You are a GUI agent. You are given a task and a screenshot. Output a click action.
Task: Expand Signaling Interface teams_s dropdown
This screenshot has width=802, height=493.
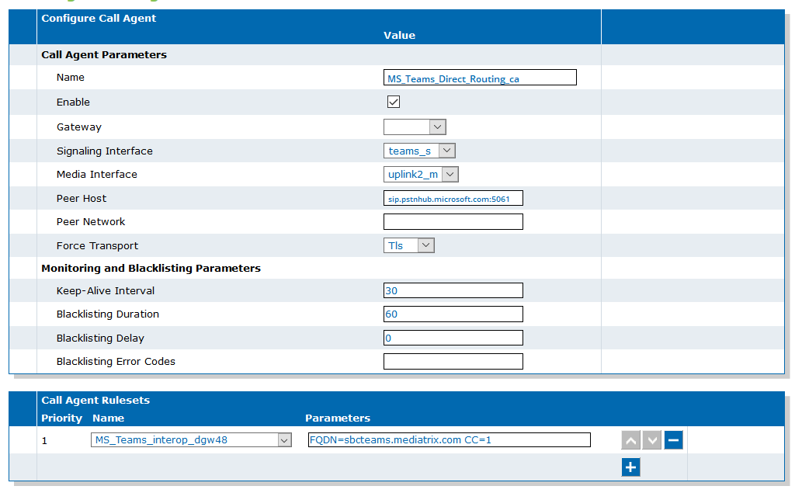(x=419, y=151)
